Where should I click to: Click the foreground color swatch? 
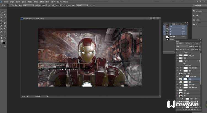[x=2, y=41]
